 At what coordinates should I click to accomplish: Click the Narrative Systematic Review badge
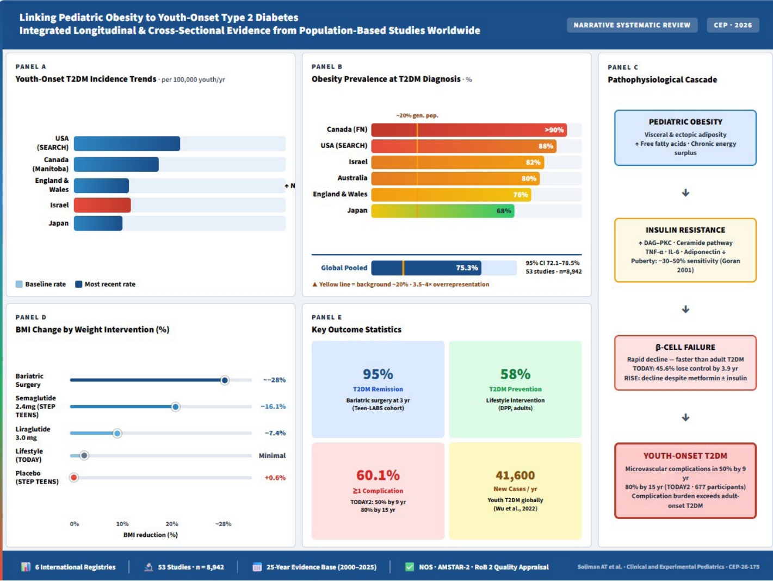click(x=632, y=25)
